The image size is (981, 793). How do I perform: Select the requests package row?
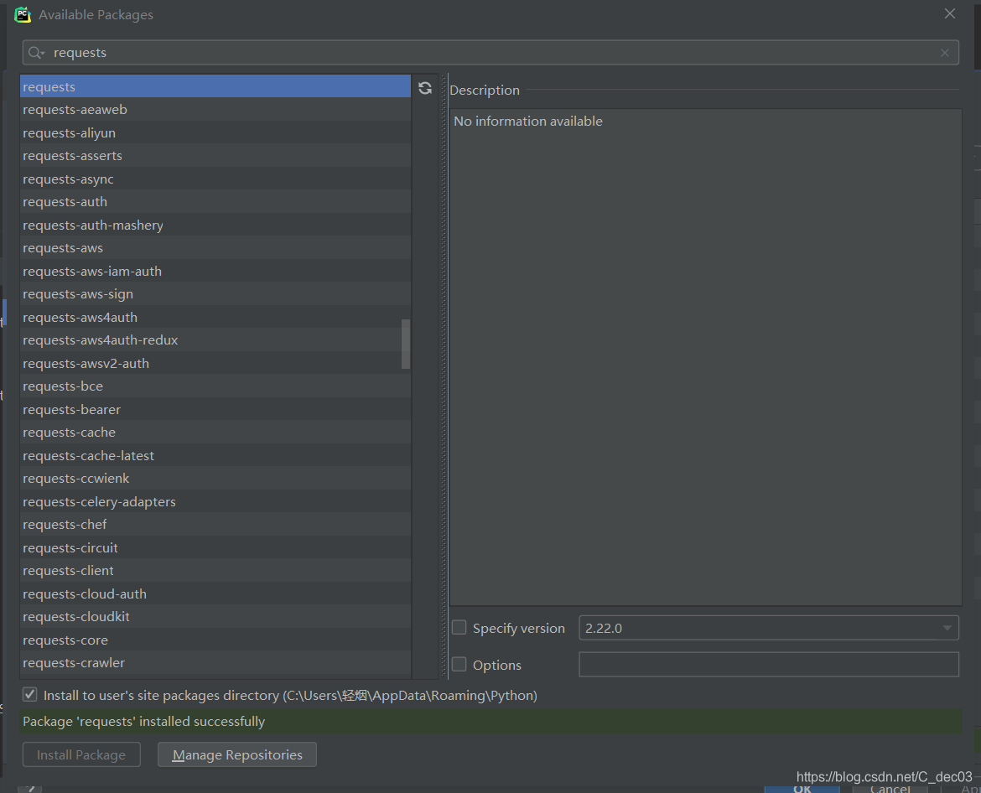215,86
